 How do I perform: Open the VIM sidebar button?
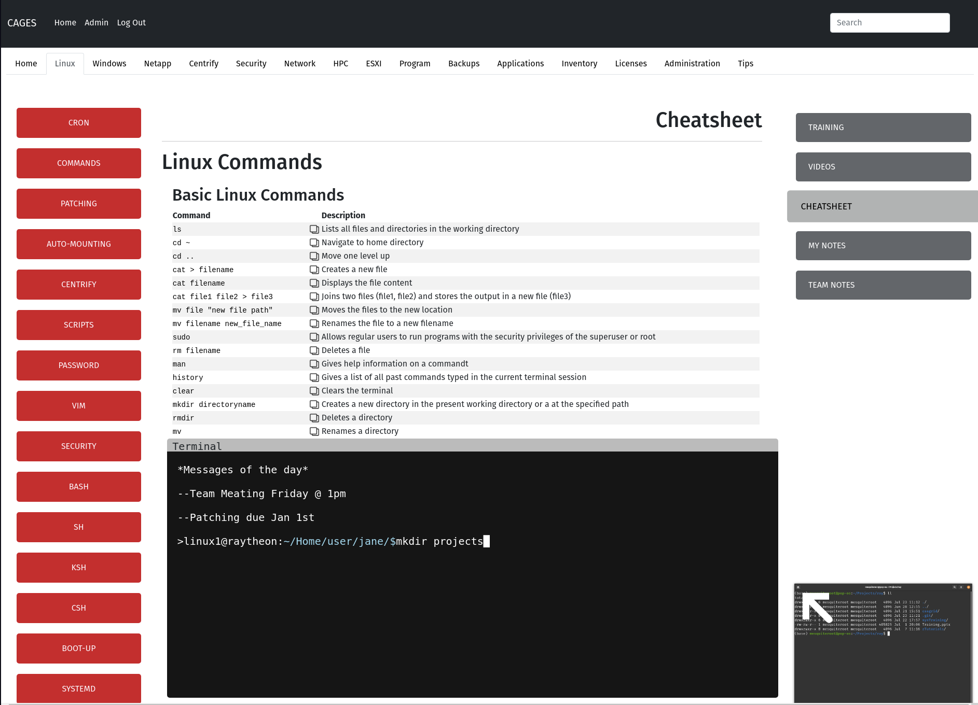coord(79,406)
